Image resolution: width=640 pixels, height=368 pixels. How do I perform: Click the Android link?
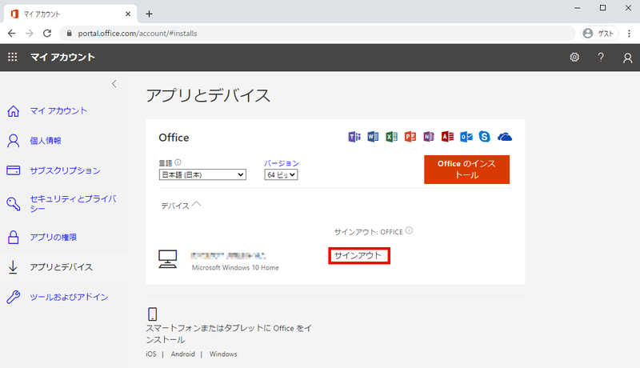coord(183,354)
